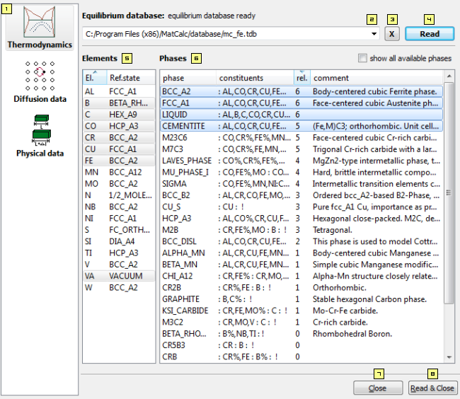Expand the equilibrium database path dropdown
Viewport: 460px width, 399px height.
point(374,33)
